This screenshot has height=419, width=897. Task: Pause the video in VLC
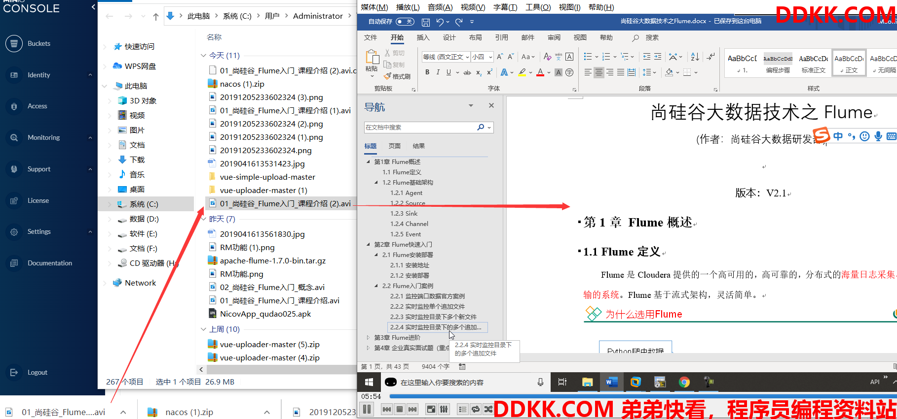point(367,409)
